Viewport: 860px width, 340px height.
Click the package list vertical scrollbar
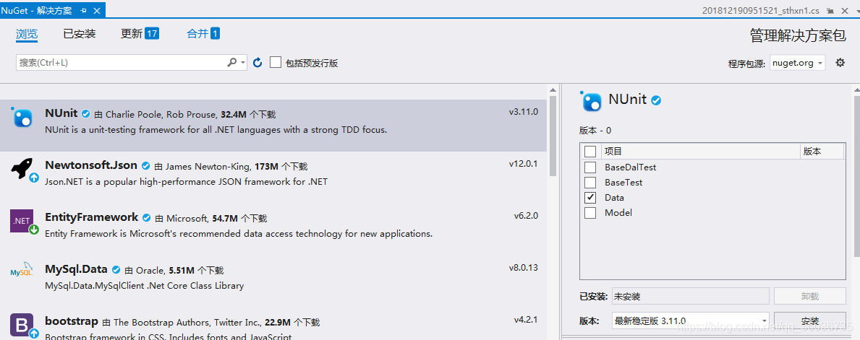tap(553, 136)
